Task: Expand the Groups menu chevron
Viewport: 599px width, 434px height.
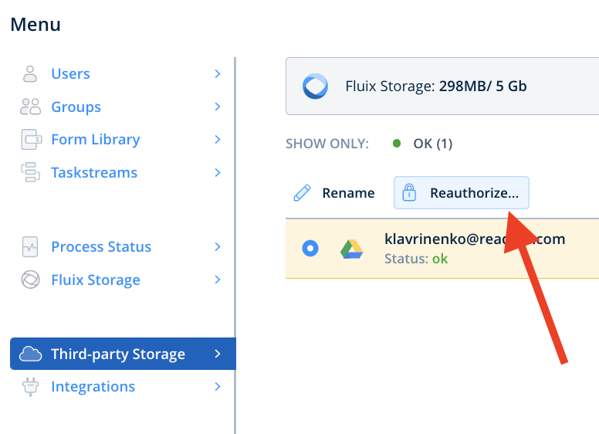Action: [218, 107]
